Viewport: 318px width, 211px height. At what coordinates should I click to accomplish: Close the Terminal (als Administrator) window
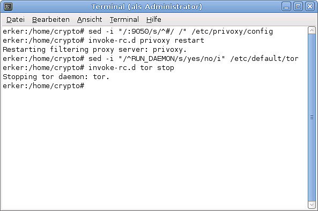click(310, 6)
